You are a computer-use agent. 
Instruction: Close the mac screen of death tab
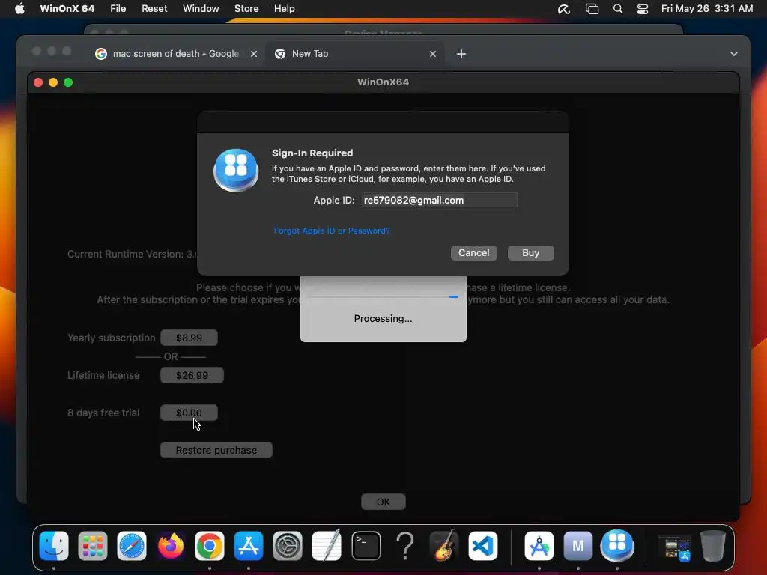tap(254, 54)
